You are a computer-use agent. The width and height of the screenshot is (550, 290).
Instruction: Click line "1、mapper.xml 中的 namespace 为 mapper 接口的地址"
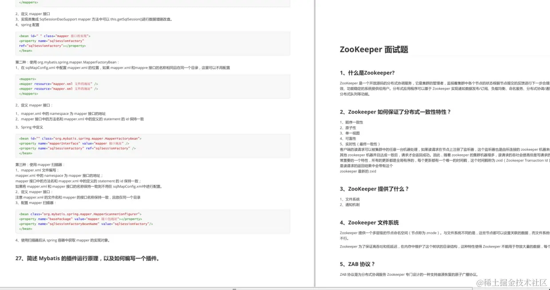pyautogui.click(x=60, y=114)
